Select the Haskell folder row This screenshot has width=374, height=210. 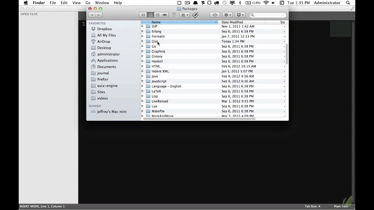point(213,61)
